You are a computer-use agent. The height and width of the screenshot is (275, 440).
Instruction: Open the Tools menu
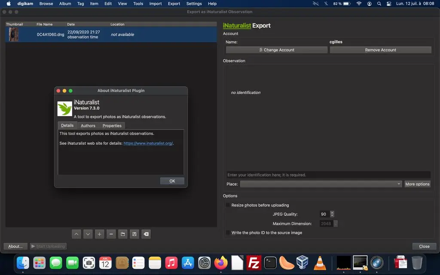pyautogui.click(x=137, y=3)
